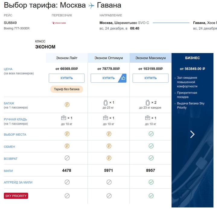
Task: Click the АПГРЕЙД ЗА МИЛИ crossed icon under Оптимум
Action: 109,182
